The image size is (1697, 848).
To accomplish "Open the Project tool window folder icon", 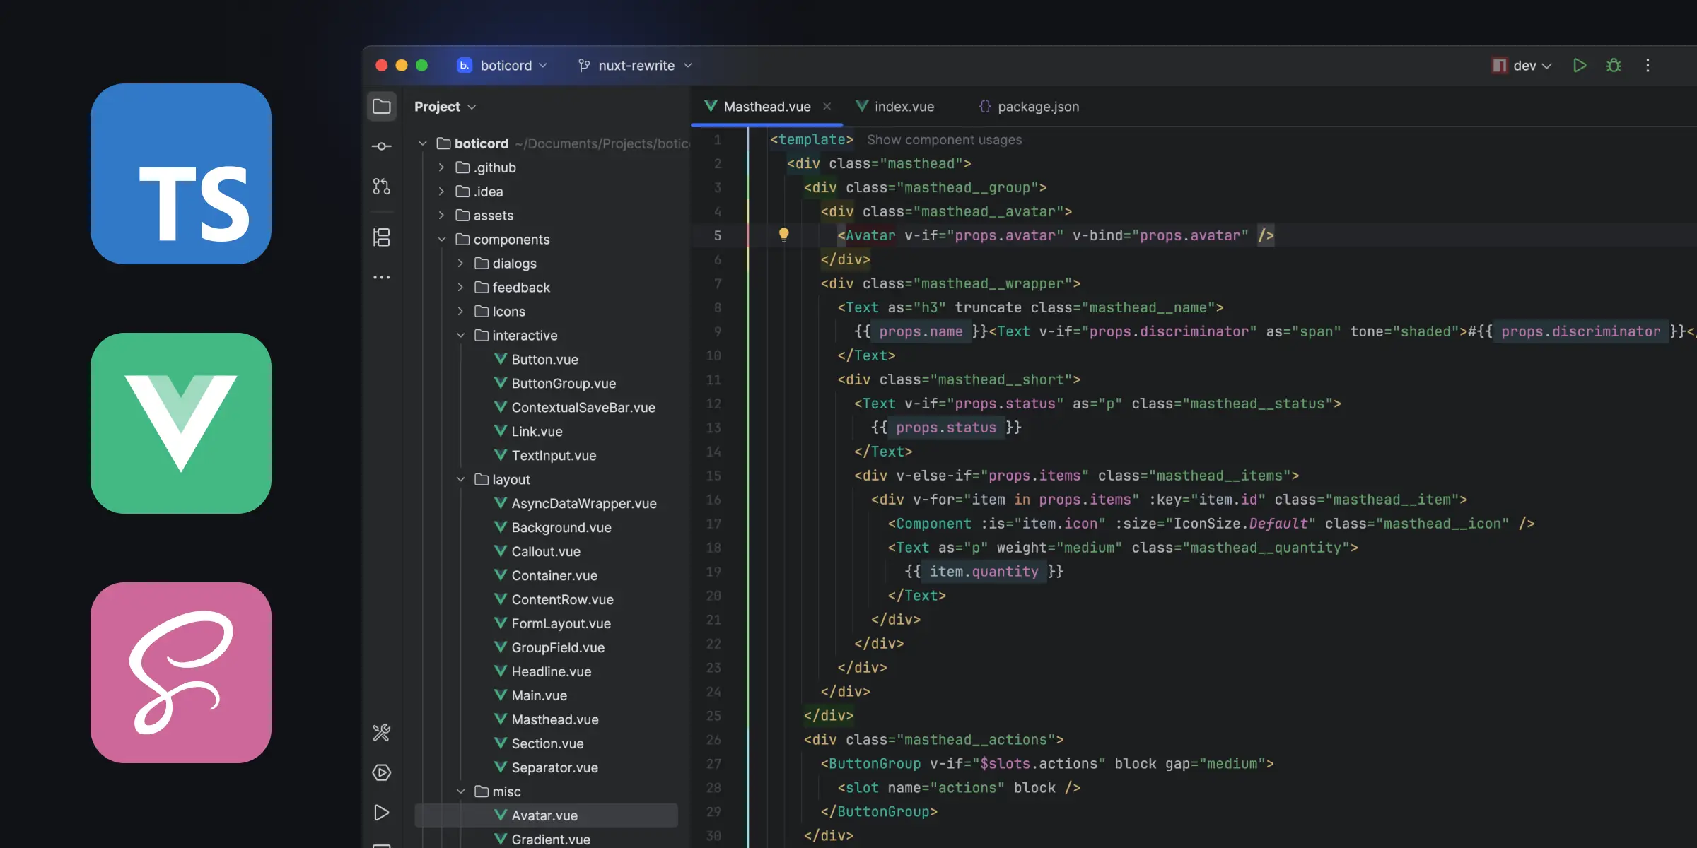I will [382, 107].
